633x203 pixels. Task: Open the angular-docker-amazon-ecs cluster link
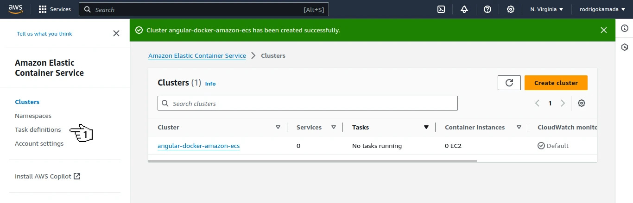click(198, 146)
